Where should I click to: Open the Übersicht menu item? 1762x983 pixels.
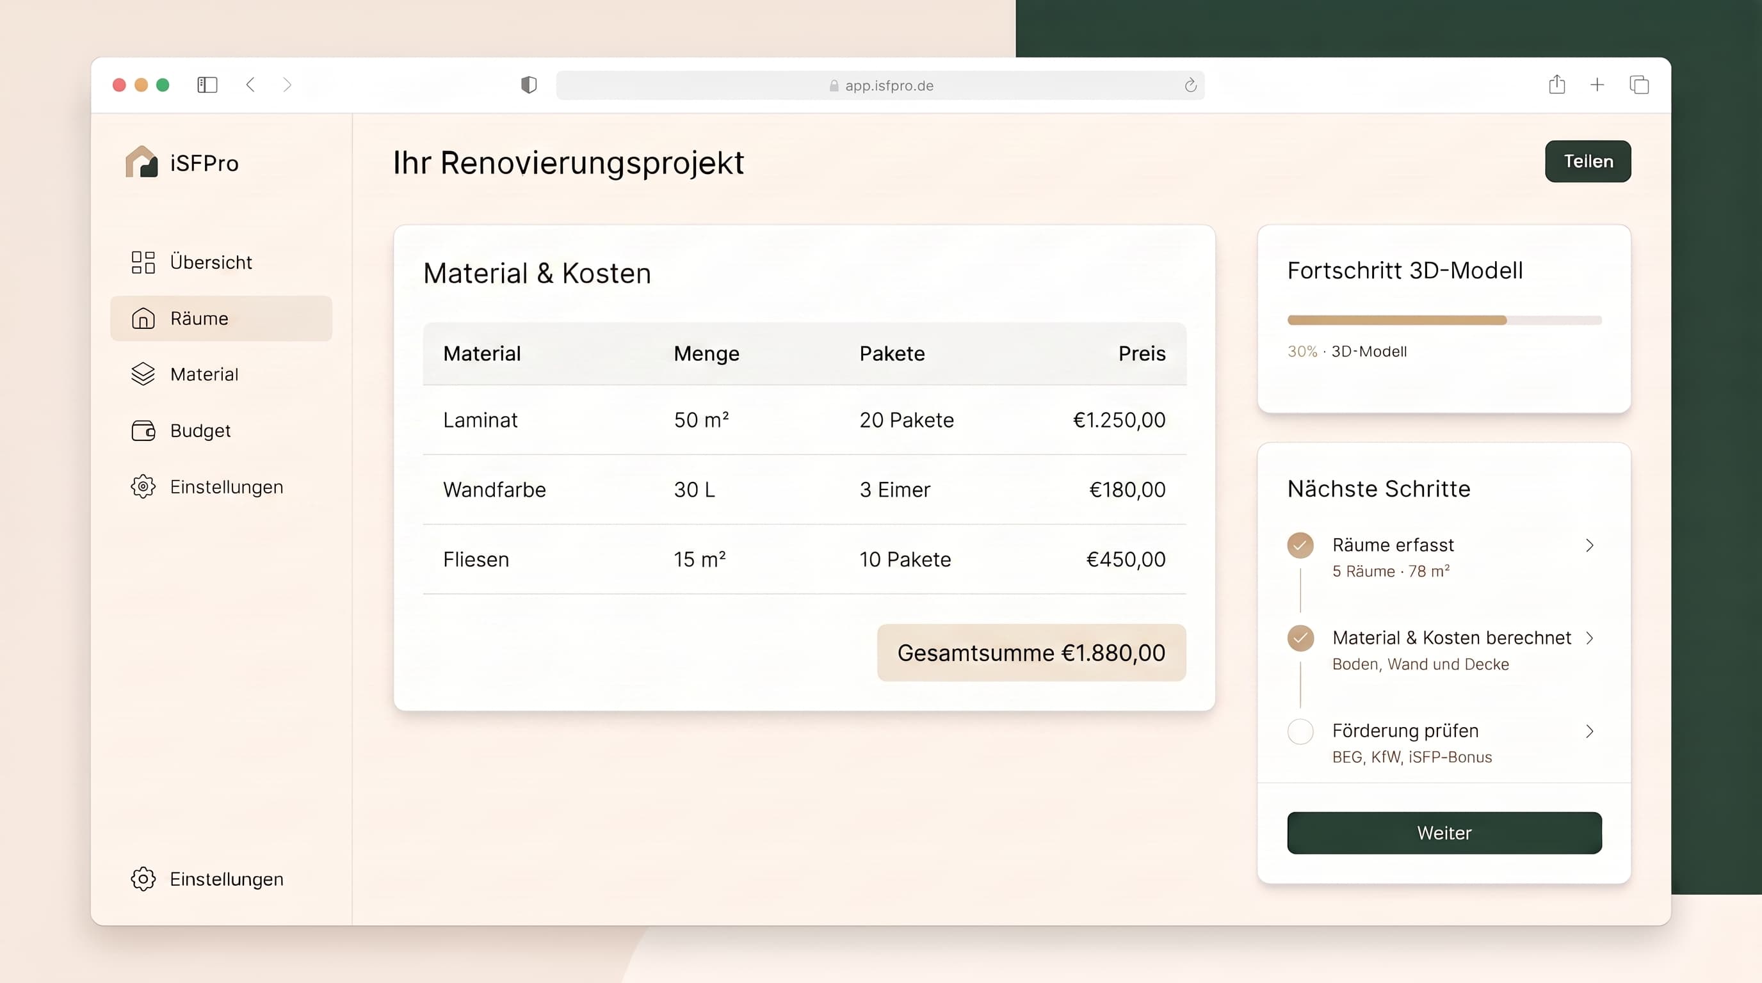(221, 262)
